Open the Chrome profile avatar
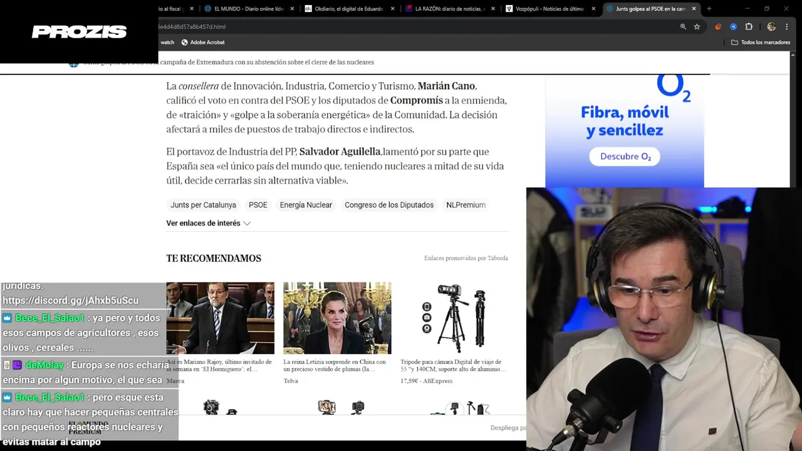 coord(771,26)
